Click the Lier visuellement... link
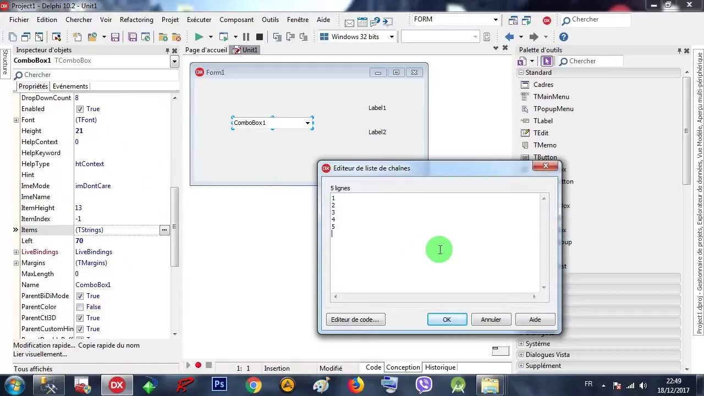This screenshot has width=704, height=396. [40, 354]
